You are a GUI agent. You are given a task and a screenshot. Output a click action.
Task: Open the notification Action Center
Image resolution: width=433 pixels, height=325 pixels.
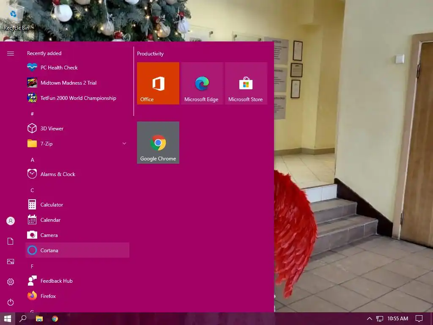click(419, 319)
